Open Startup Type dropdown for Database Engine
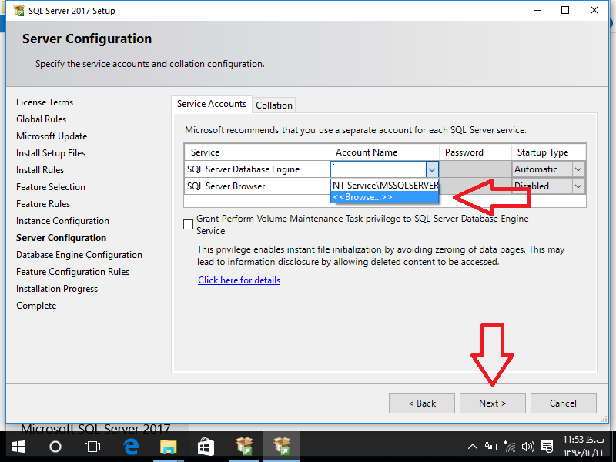616x462 pixels. point(578,169)
